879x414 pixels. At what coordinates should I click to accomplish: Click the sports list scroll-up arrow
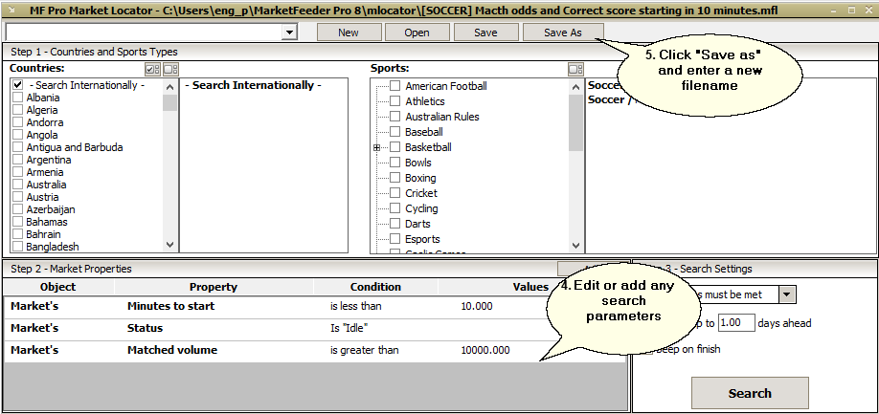tap(575, 87)
